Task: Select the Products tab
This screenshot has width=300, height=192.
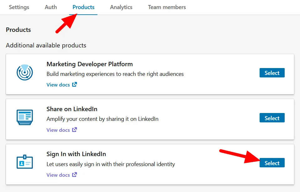Action: point(83,7)
